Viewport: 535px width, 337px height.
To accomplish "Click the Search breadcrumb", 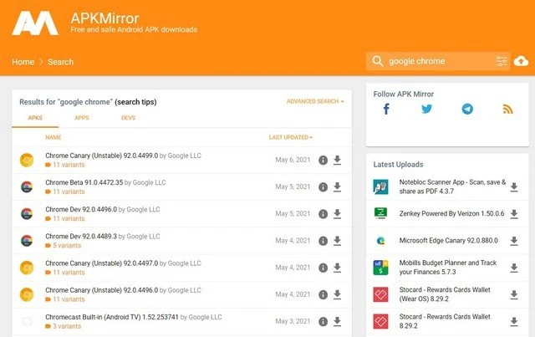I will [x=61, y=62].
